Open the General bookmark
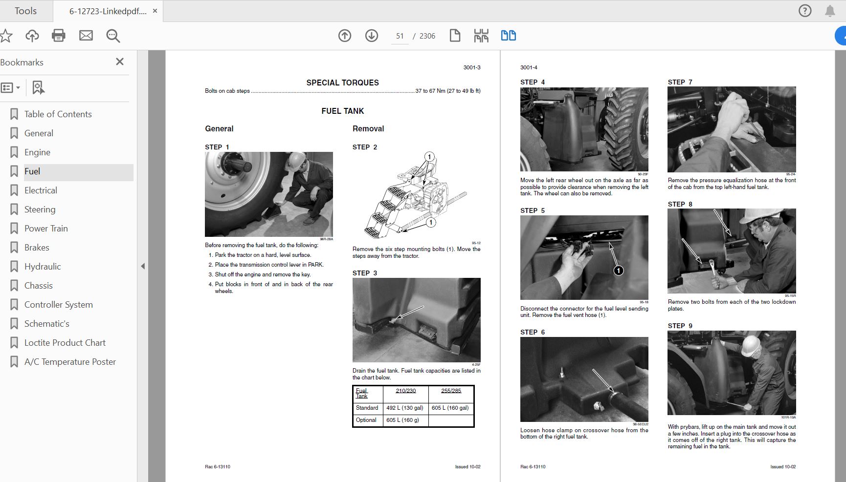 pos(39,133)
